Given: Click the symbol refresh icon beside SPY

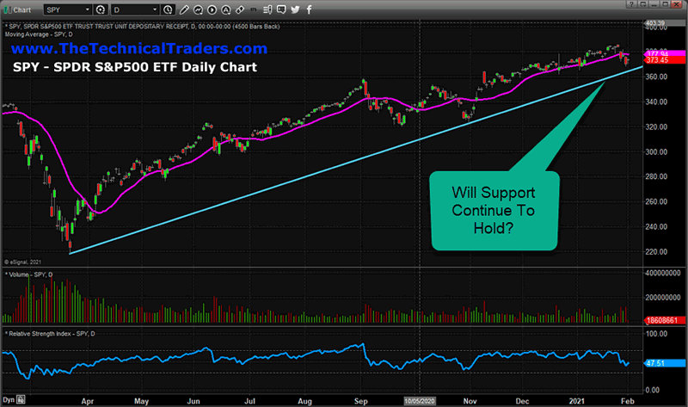Looking at the screenshot, I should (101, 9).
